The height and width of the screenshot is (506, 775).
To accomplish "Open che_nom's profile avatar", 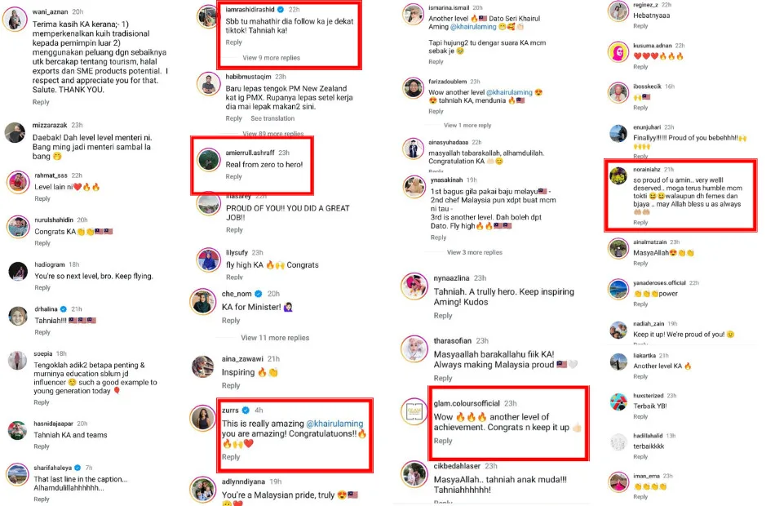I will pos(202,301).
